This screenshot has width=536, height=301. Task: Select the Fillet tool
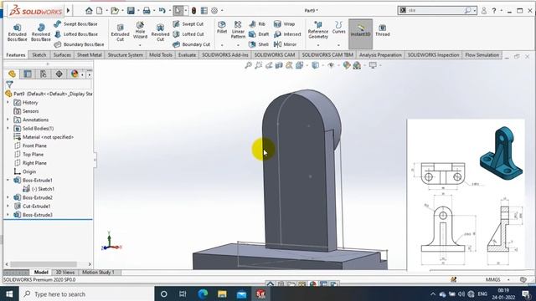(x=222, y=28)
